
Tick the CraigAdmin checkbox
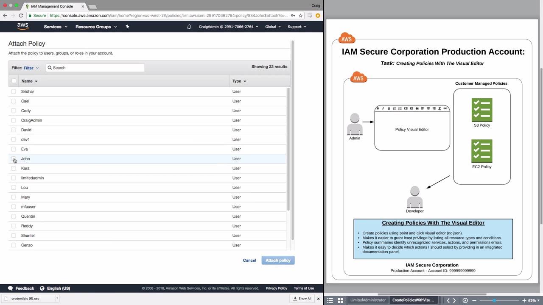tap(14, 120)
